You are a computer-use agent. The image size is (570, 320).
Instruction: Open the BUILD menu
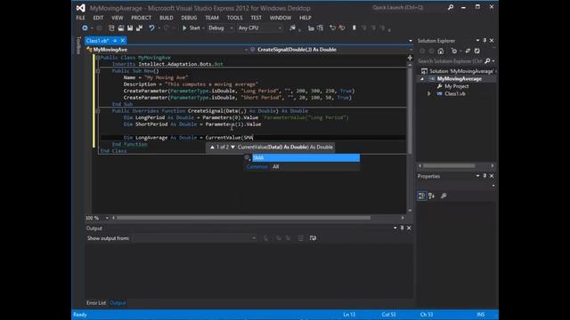coord(167,18)
